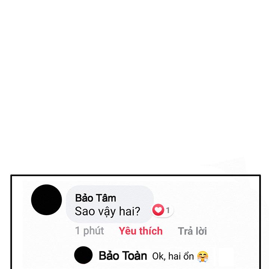Click Trả lời to reply to comment

coord(192,231)
